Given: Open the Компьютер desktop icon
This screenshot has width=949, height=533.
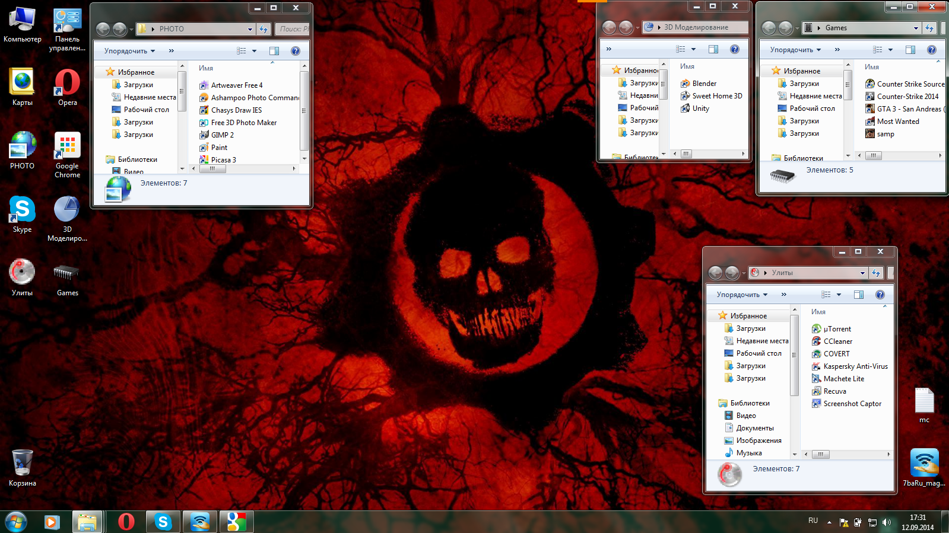Looking at the screenshot, I should point(22,25).
